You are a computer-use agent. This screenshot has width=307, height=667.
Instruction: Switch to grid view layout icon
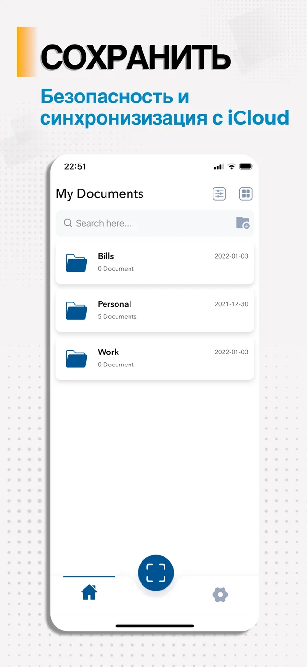click(246, 194)
